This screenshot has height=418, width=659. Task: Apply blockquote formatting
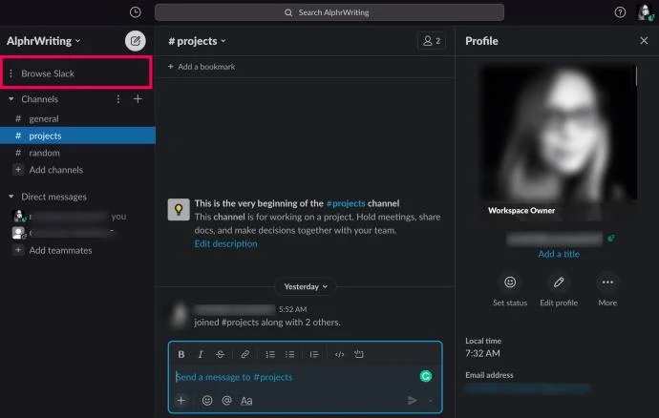[x=314, y=354]
